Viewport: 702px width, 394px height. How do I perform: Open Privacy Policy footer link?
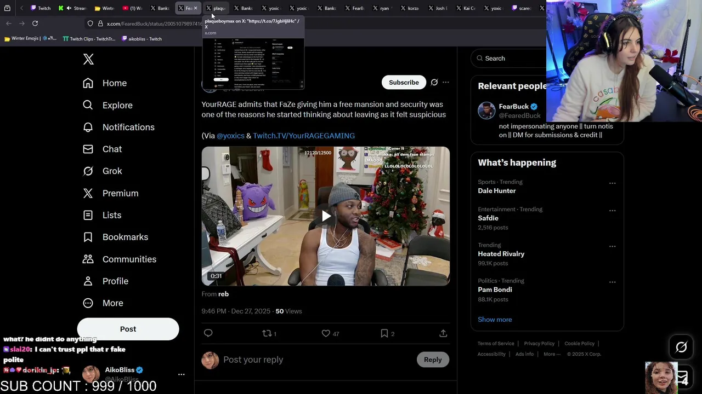(539, 344)
